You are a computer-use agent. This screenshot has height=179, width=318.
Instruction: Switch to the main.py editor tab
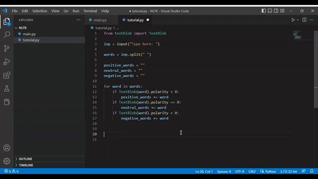[x=102, y=20]
